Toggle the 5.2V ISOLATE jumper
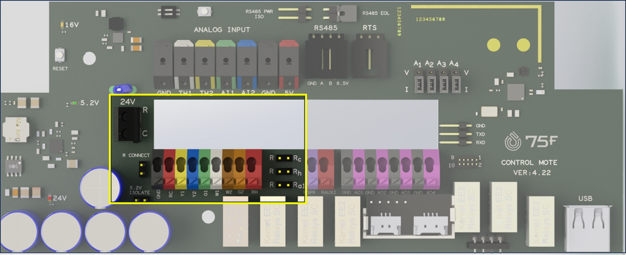 [x=142, y=200]
